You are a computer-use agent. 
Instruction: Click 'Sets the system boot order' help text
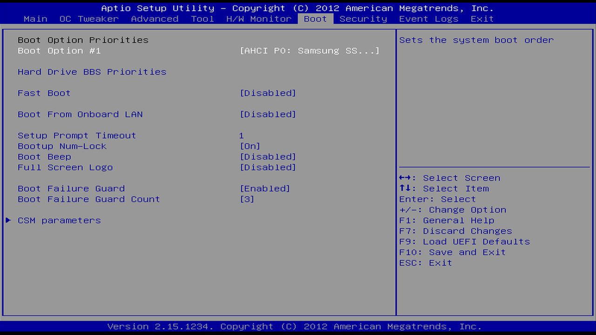[x=476, y=40]
